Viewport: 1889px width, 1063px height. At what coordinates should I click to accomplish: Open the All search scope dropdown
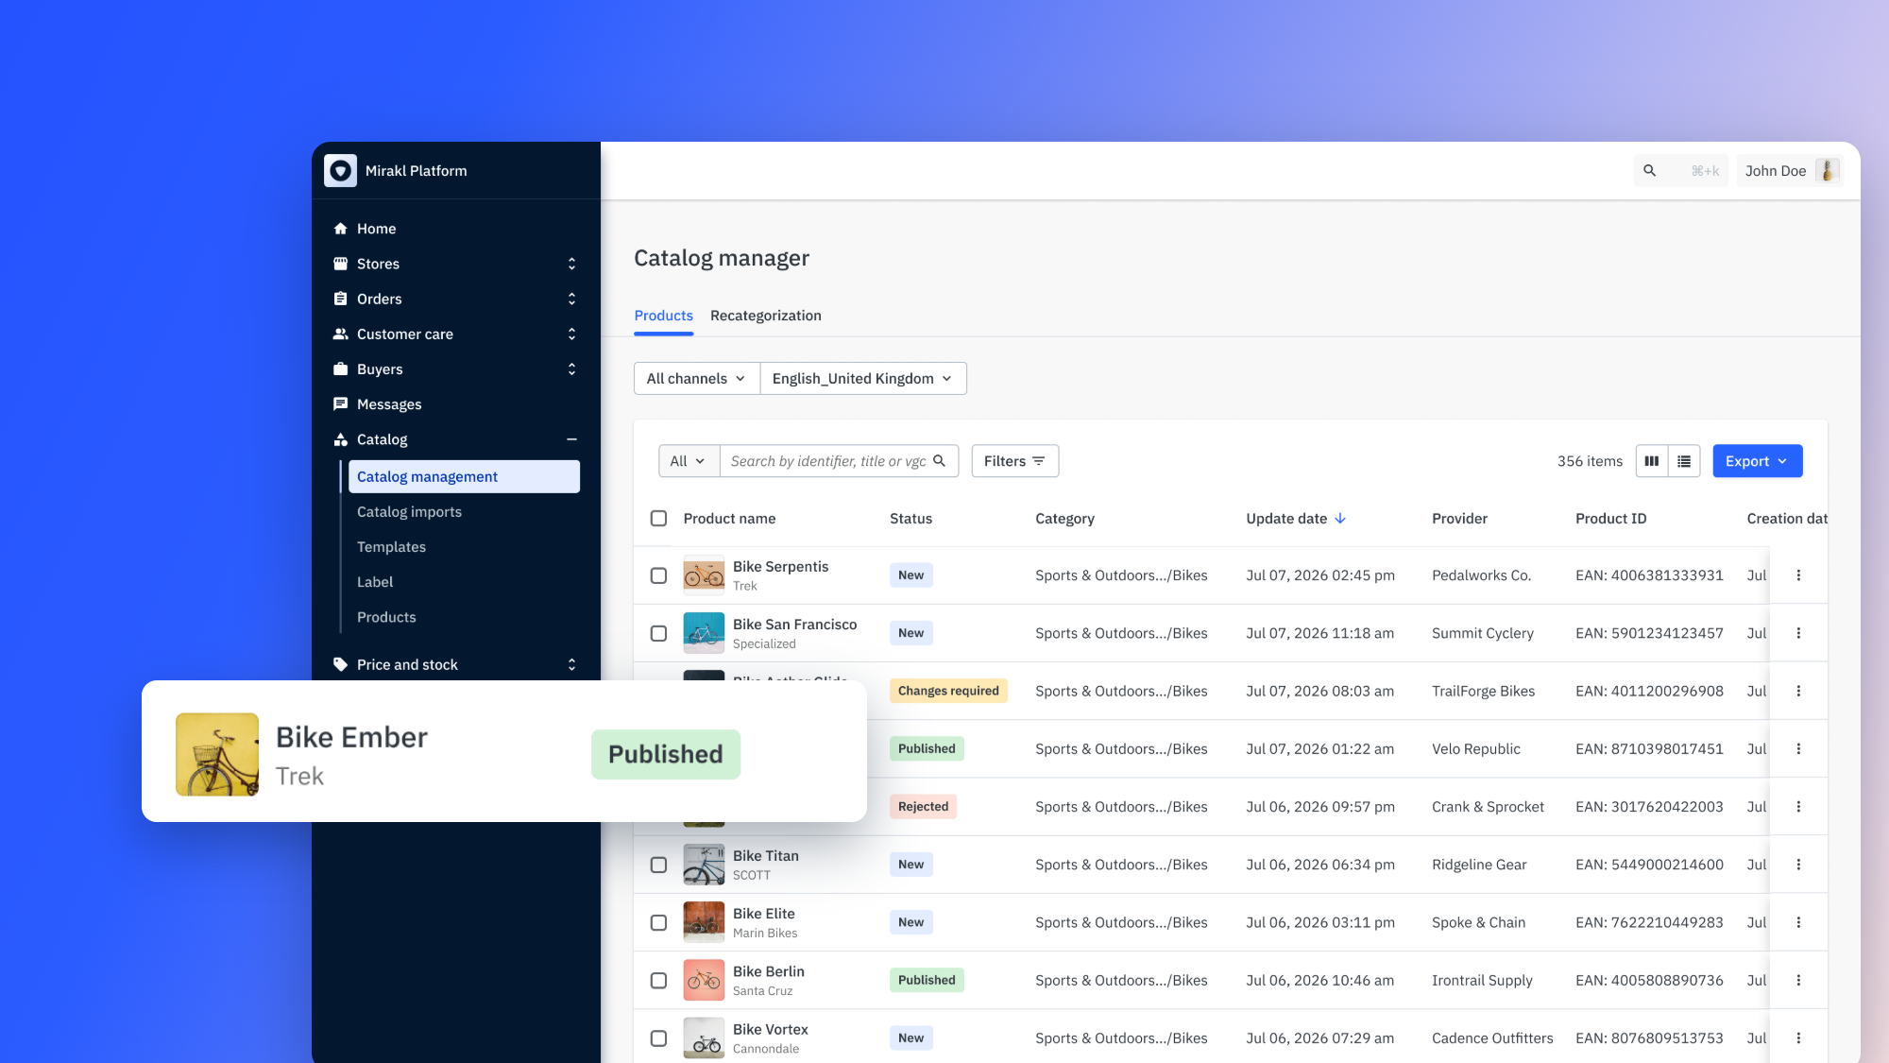click(689, 461)
